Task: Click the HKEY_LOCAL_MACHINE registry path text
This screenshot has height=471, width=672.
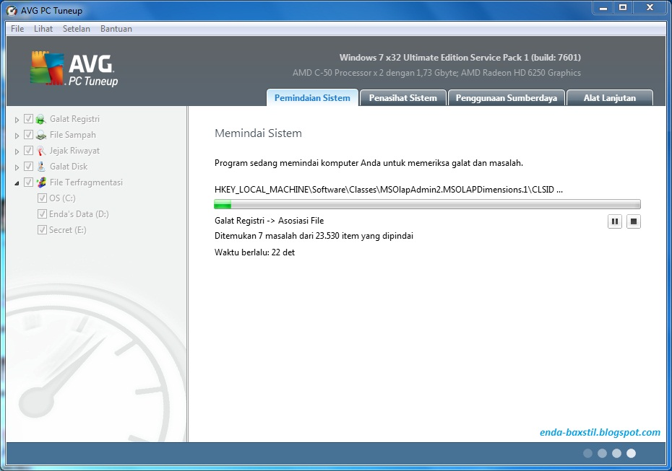Action: pyautogui.click(x=389, y=190)
